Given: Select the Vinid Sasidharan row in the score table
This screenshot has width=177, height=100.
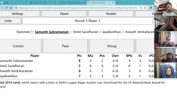Looking at the screenshot, I should (x=77, y=66).
